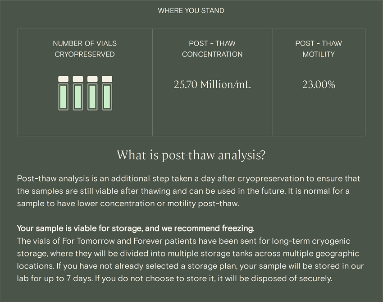Select the Where You Stand header
The height and width of the screenshot is (302, 383).
click(191, 10)
